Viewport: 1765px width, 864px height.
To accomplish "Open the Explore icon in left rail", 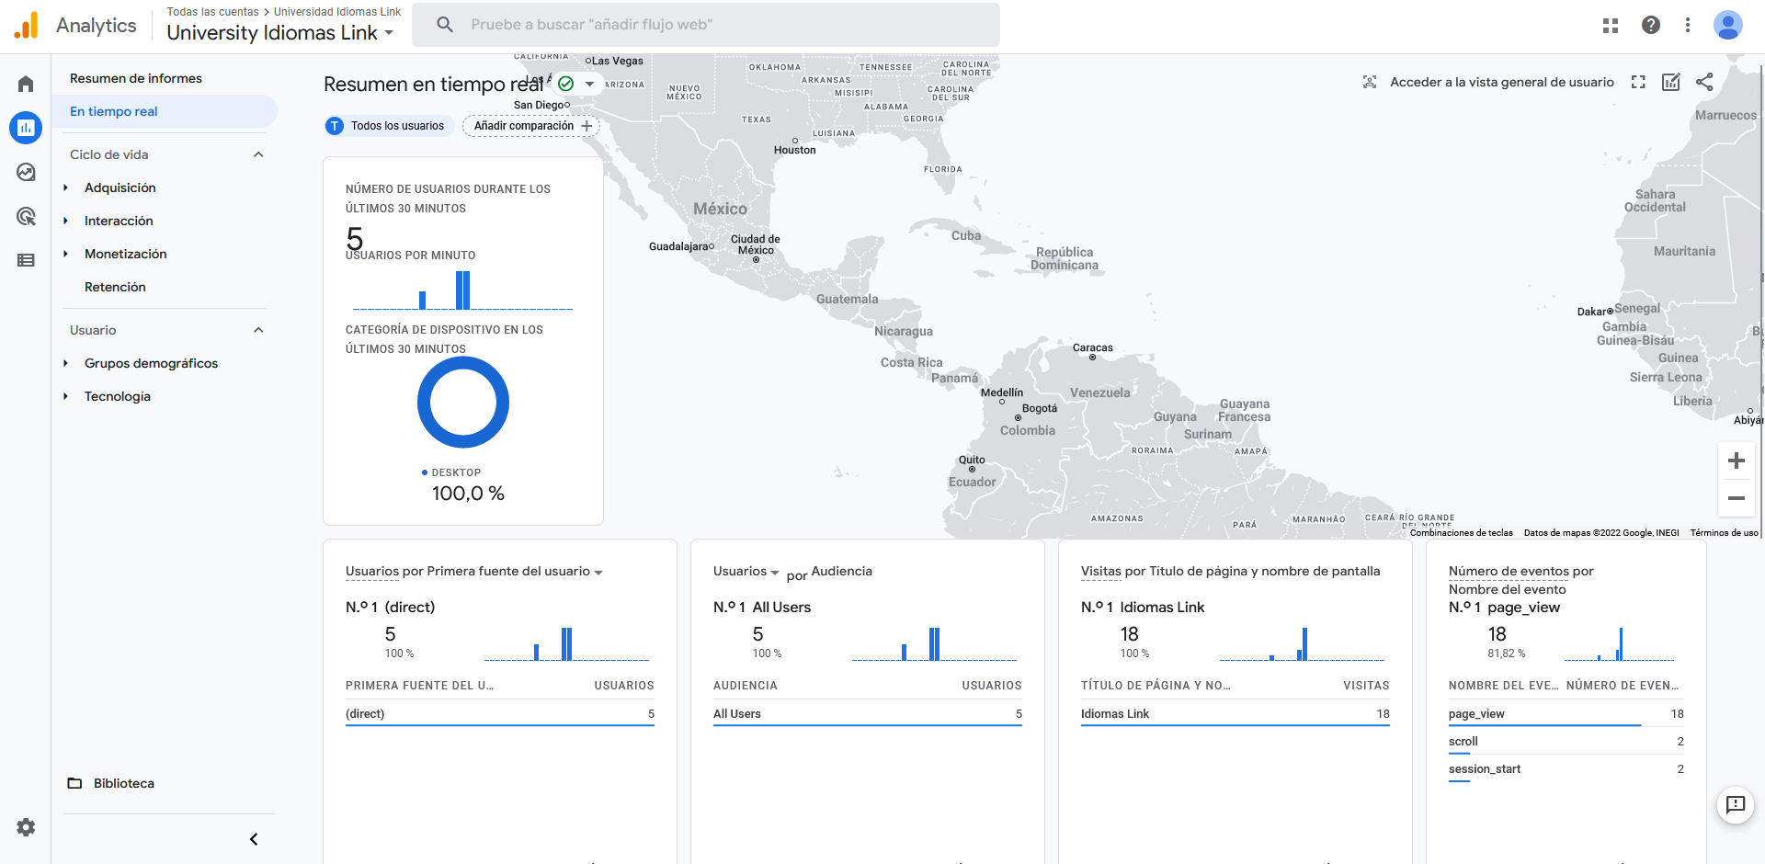I will coord(26,172).
